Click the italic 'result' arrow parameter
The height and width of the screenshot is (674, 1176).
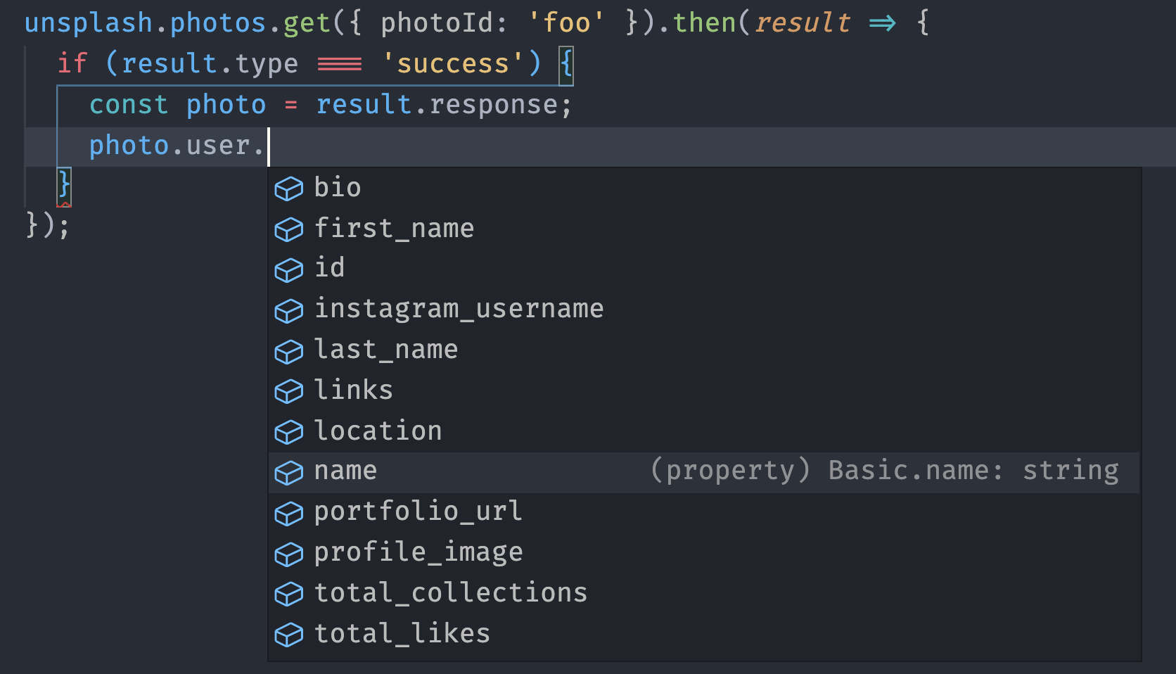click(x=803, y=23)
